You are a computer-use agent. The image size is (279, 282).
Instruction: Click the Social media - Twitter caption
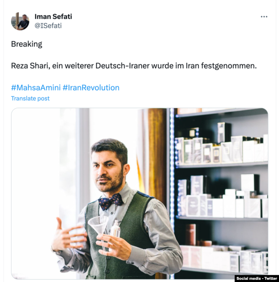(257, 279)
